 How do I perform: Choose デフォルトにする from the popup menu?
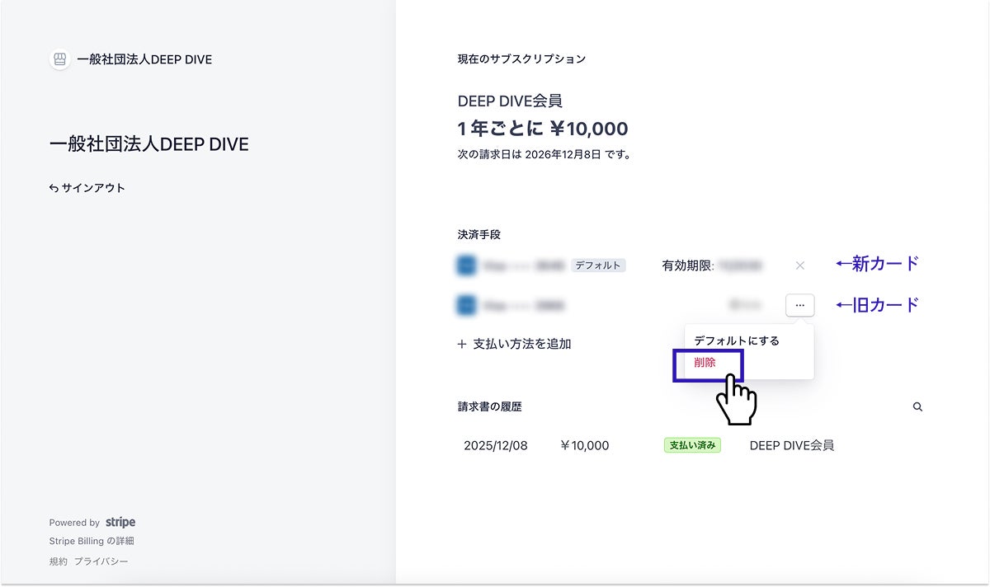point(737,340)
